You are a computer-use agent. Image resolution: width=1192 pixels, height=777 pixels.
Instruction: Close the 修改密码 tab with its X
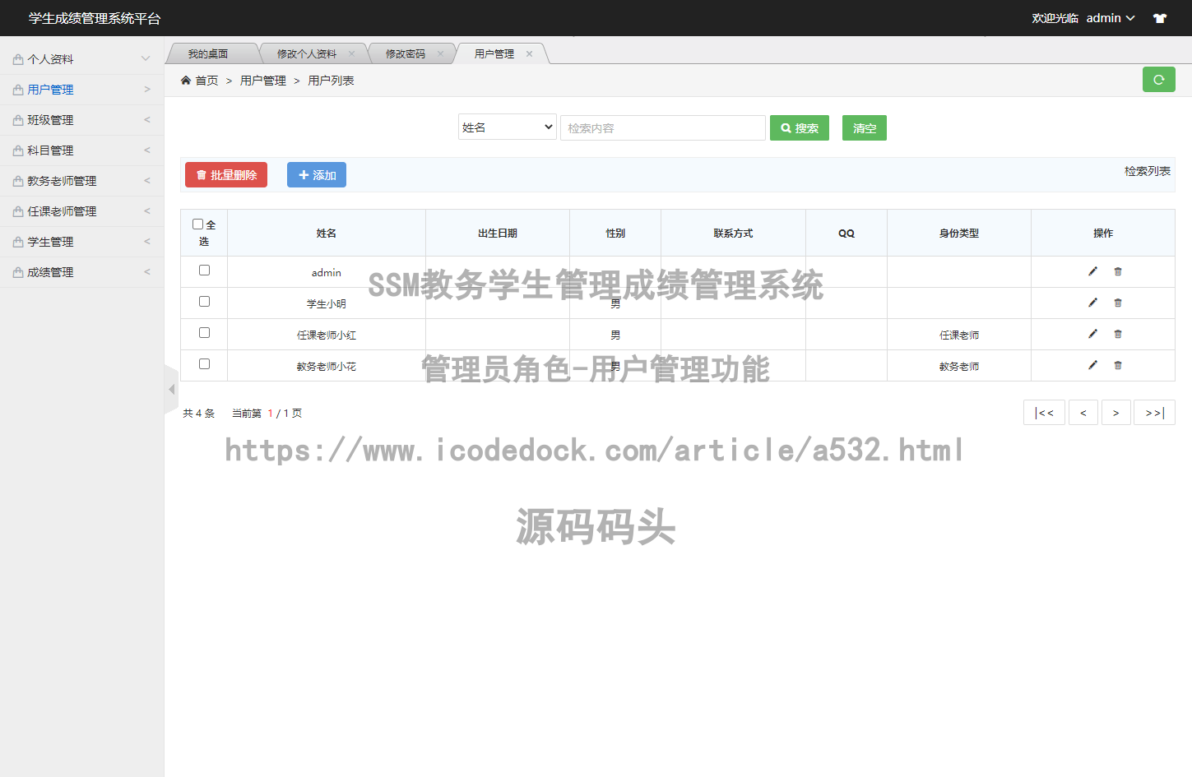pos(440,54)
